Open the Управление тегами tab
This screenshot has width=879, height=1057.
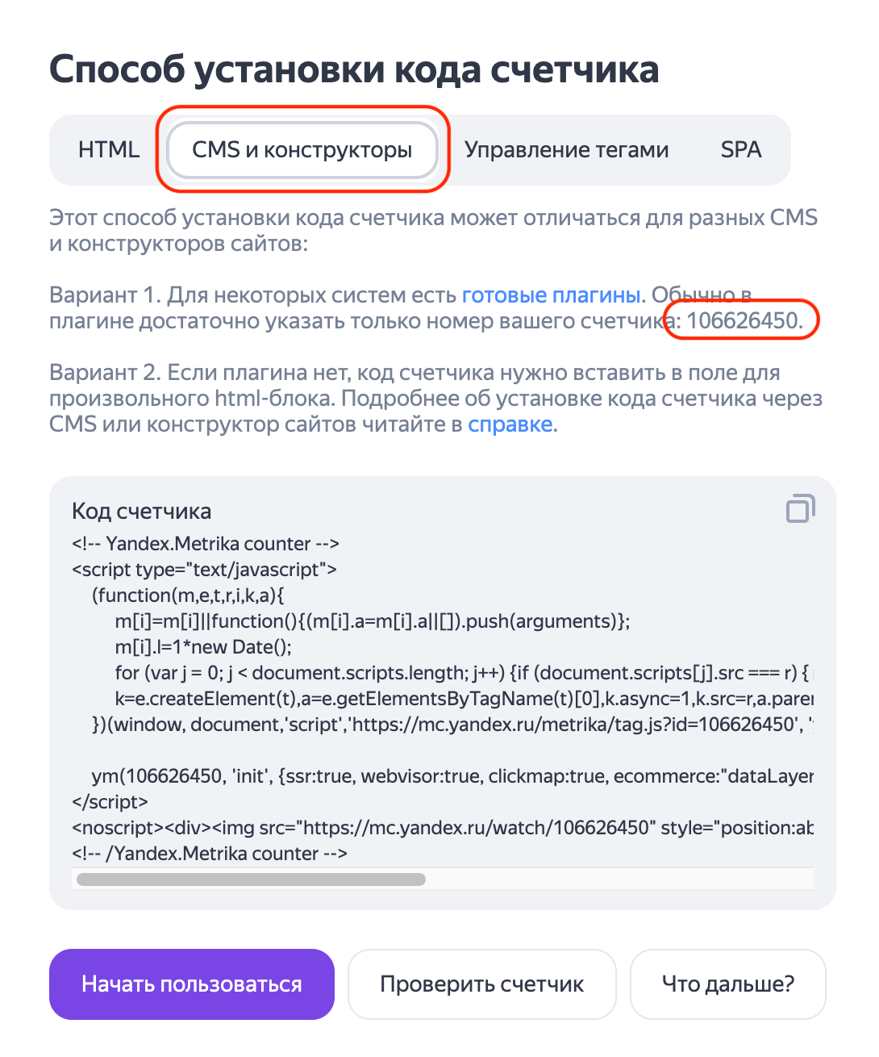click(x=566, y=150)
